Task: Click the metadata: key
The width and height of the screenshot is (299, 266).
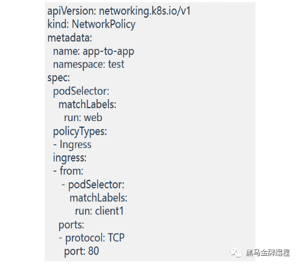Action: click(x=70, y=38)
